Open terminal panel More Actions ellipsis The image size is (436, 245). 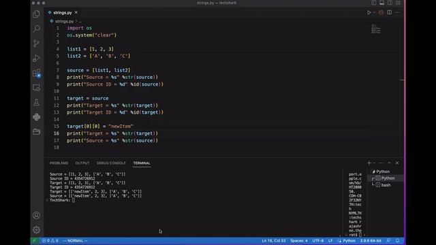point(381,163)
